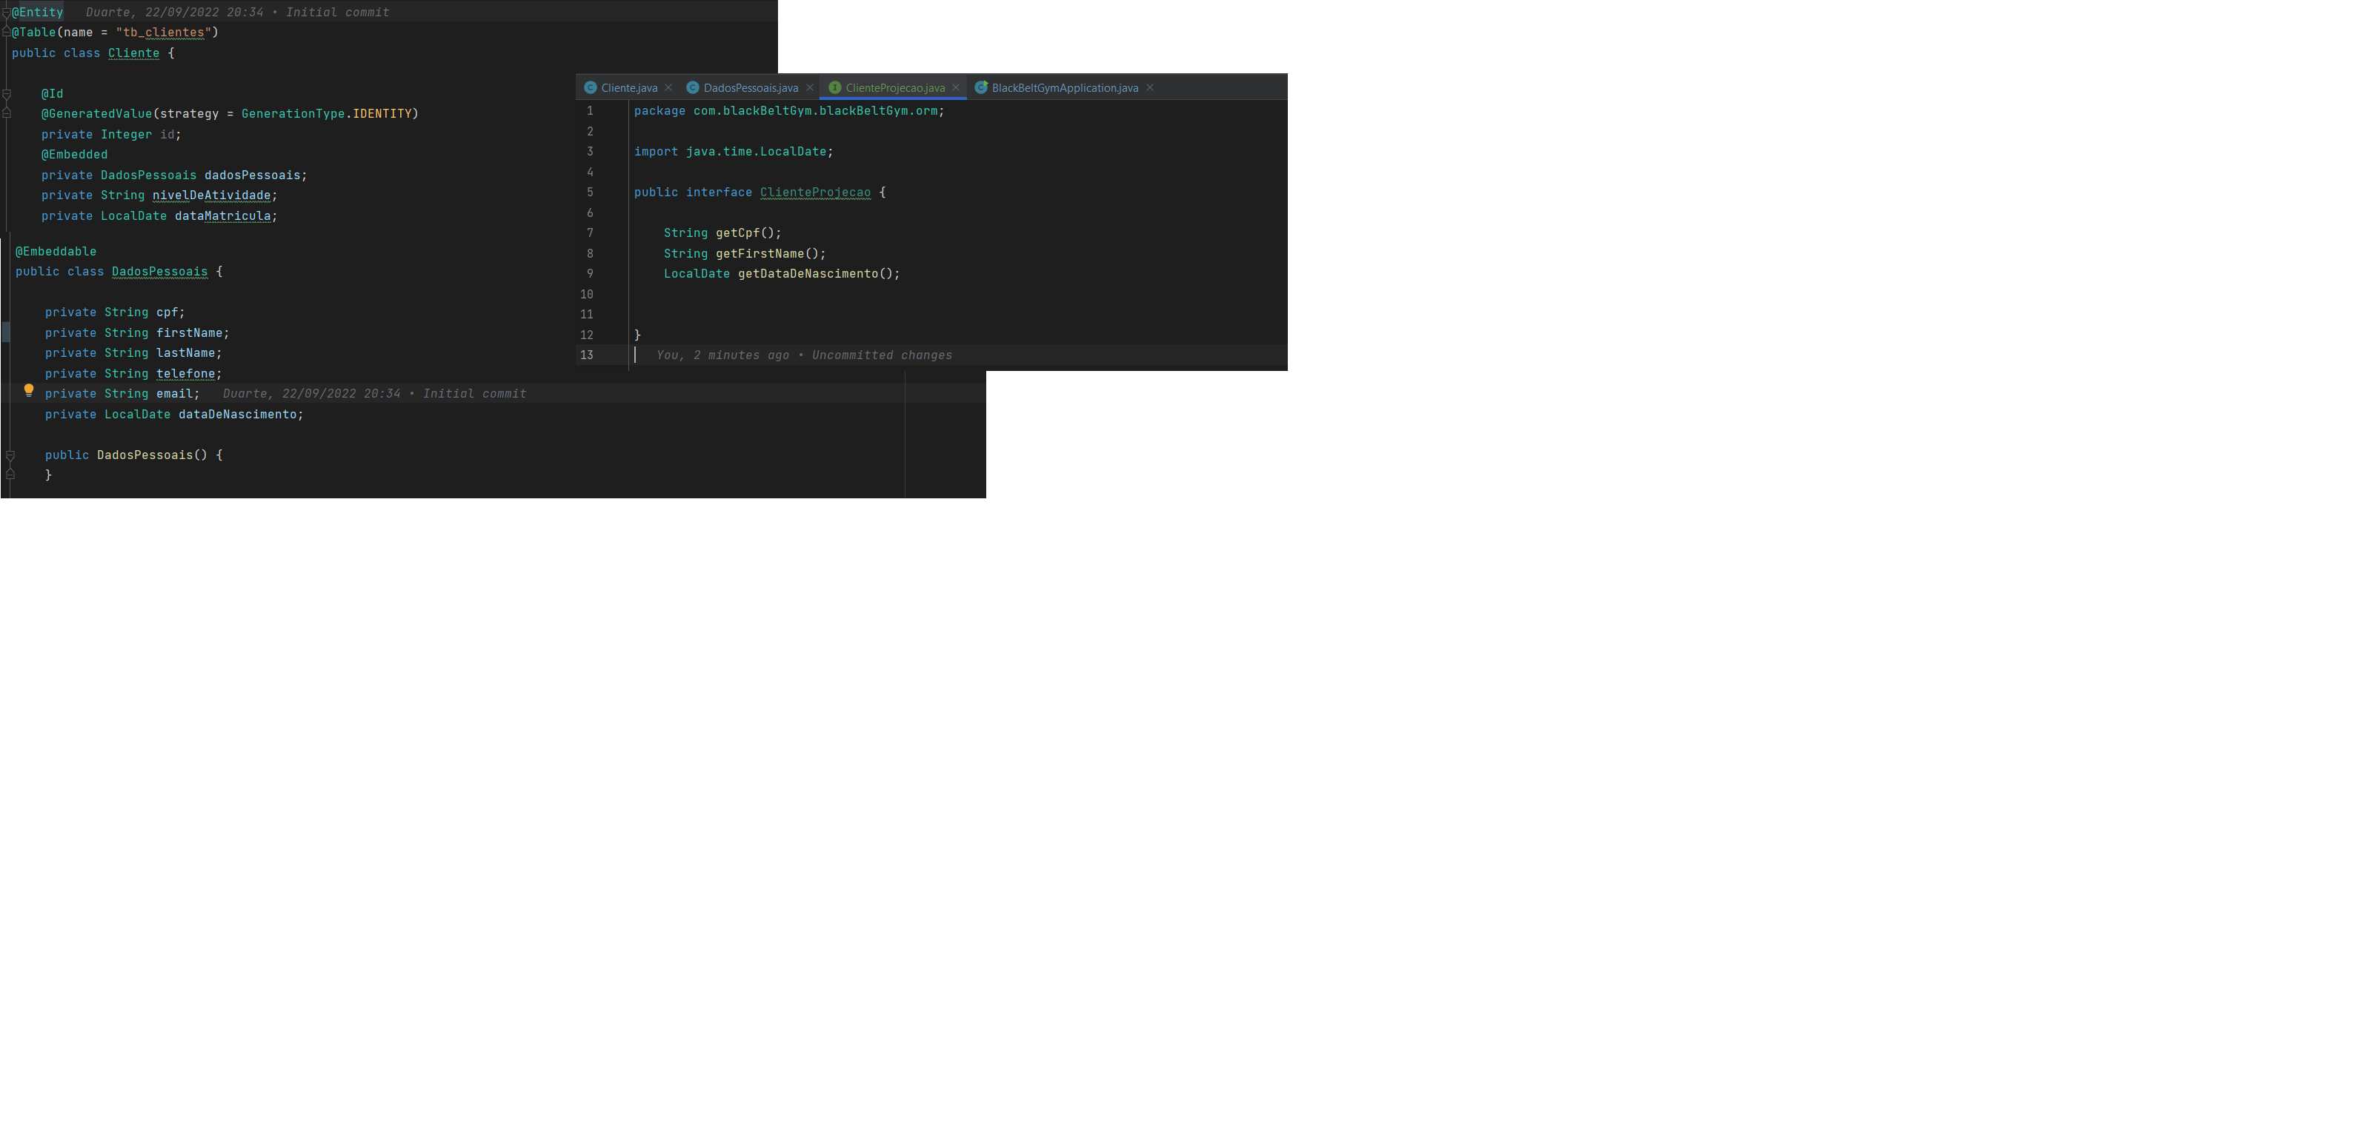Toggle the fold marker beside @Table annotation
Viewport: 2360px width, 1121px height.
coord(7,32)
